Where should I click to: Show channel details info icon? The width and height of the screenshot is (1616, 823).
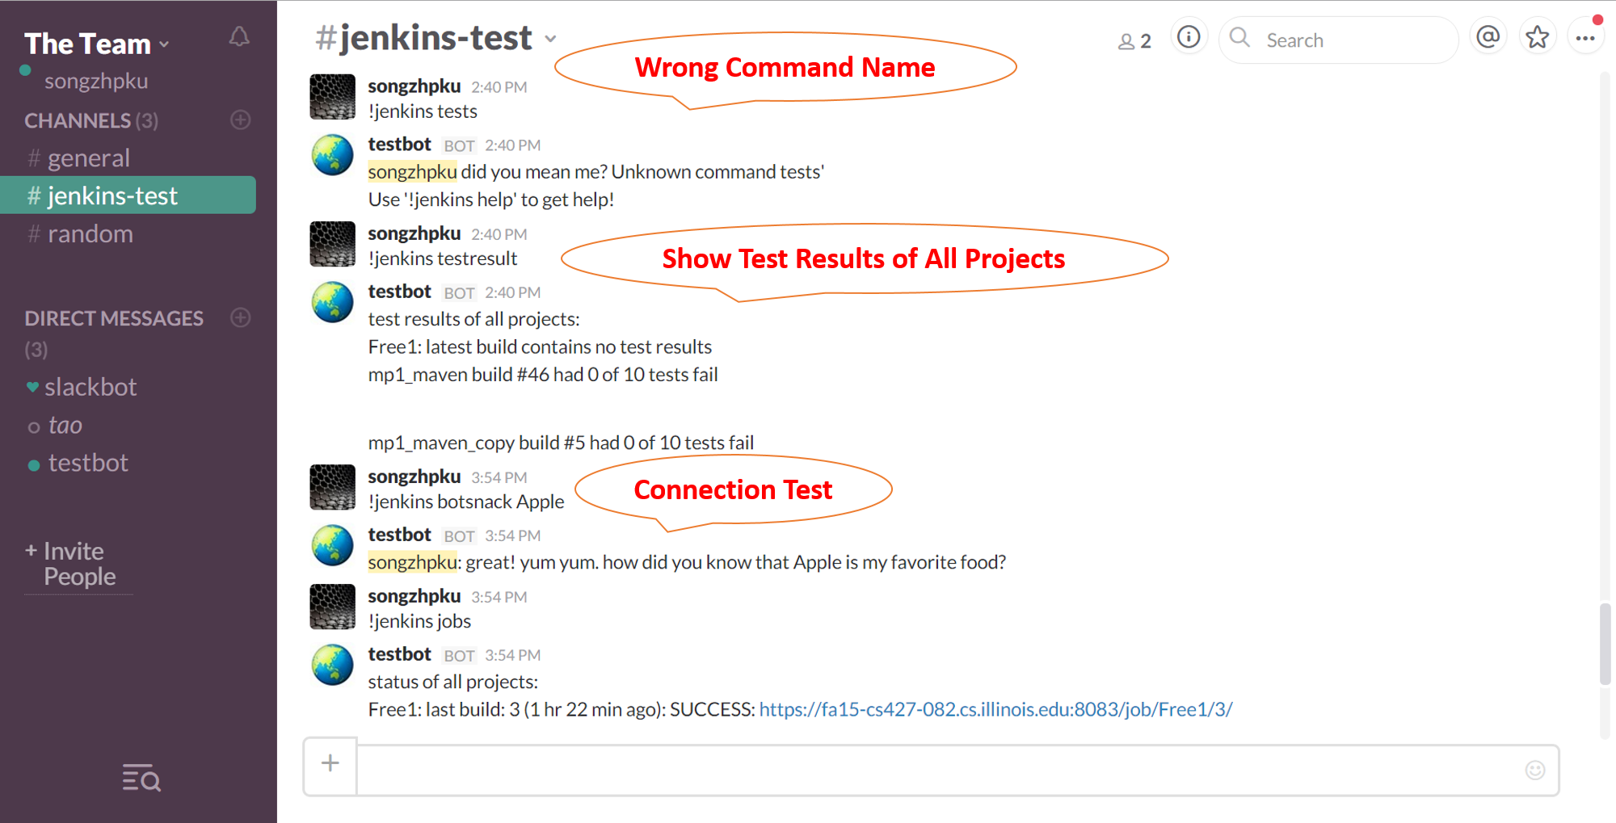pyautogui.click(x=1188, y=37)
